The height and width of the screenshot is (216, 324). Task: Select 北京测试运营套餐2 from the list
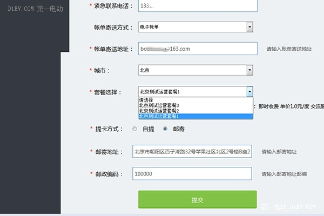(x=195, y=111)
